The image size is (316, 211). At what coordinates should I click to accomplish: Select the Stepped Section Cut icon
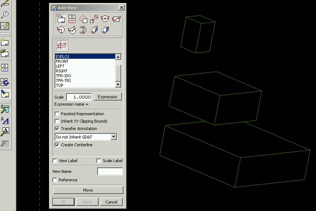(x=116, y=19)
